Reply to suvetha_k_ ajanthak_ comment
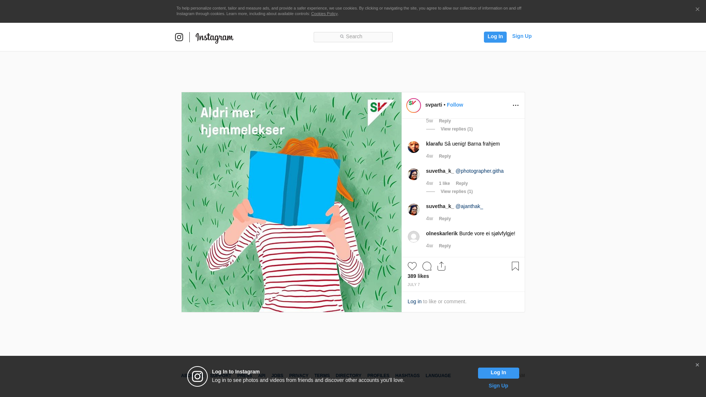The width and height of the screenshot is (706, 397). click(x=445, y=219)
